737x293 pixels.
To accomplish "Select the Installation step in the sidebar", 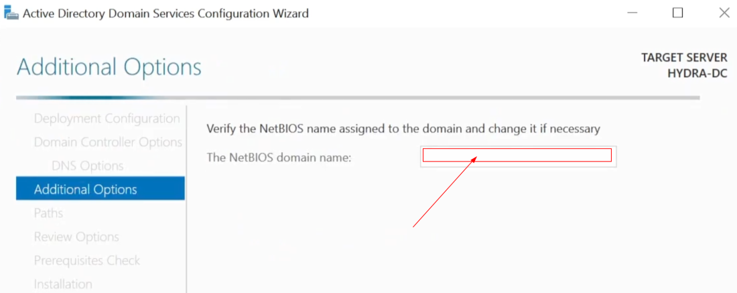I will click(x=63, y=284).
